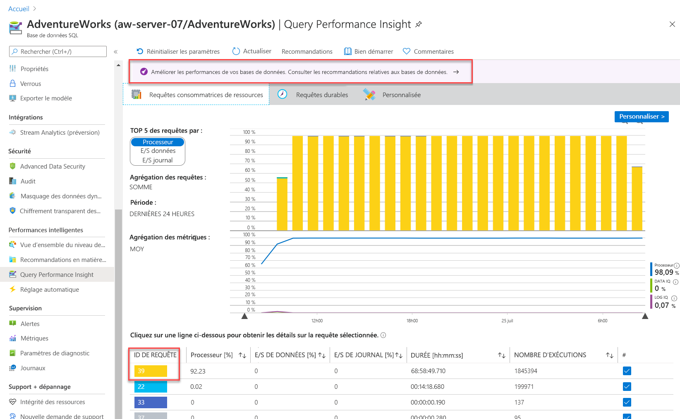680x419 pixels.
Task: Click the Propriétés sidebar icon
Action: (x=13, y=69)
